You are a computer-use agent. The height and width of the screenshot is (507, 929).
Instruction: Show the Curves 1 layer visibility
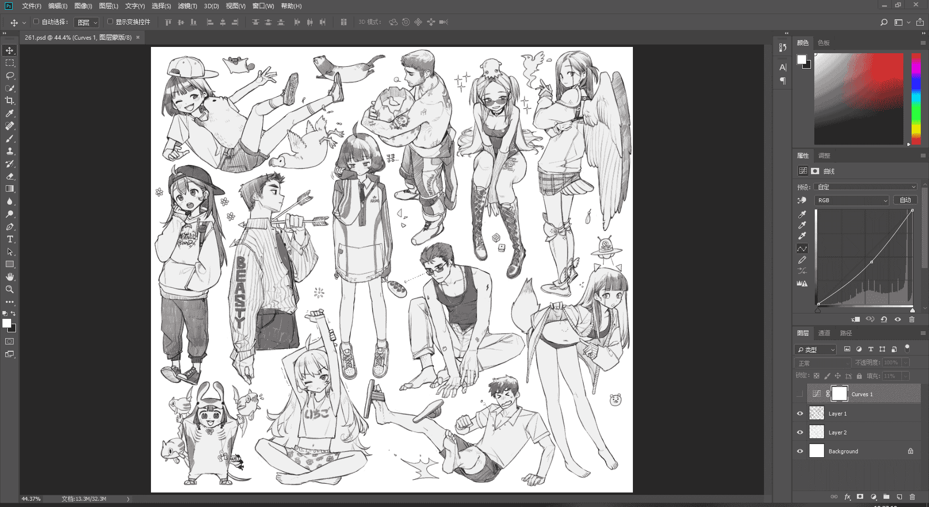coord(800,394)
